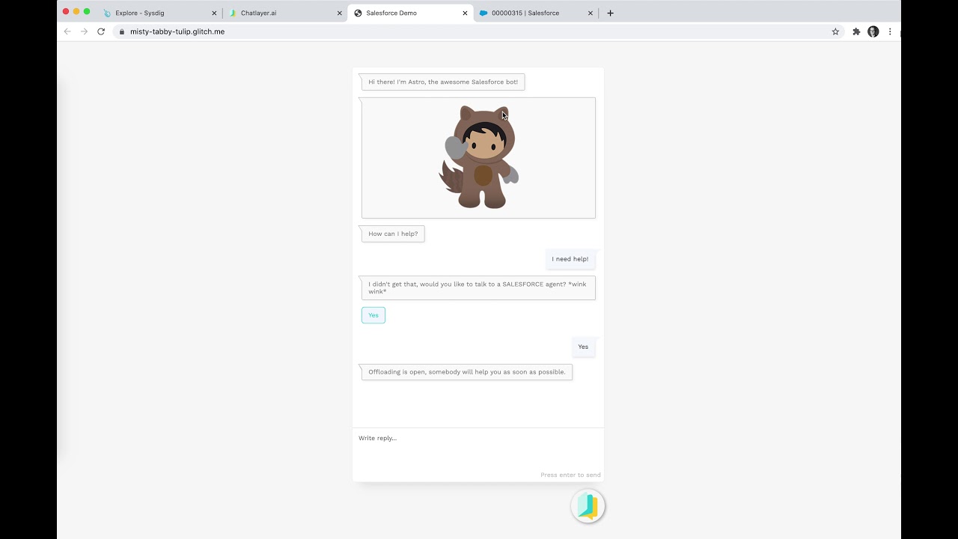
Task: Click the 'Press enter to send' hint
Action: click(x=570, y=475)
